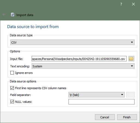
Task: Click the custom separator box beside Field separator
Action: (130, 95)
